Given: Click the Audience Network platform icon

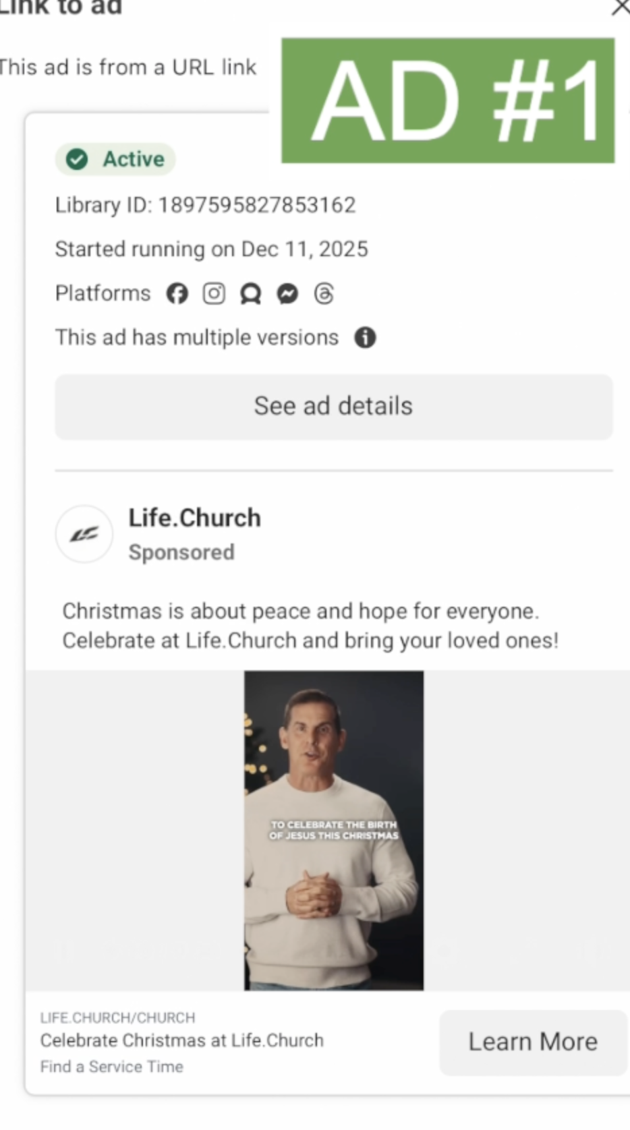Looking at the screenshot, I should click(251, 294).
